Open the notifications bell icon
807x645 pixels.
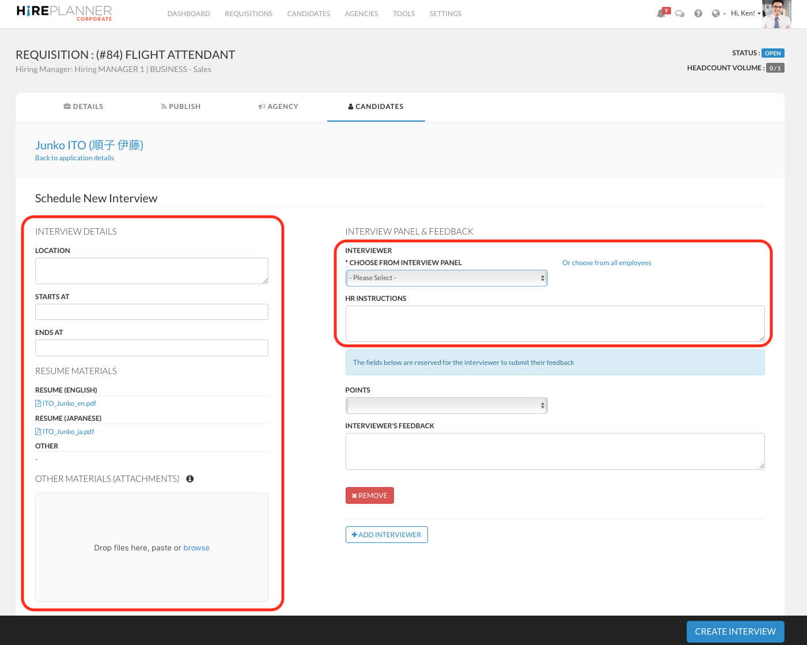click(x=661, y=14)
